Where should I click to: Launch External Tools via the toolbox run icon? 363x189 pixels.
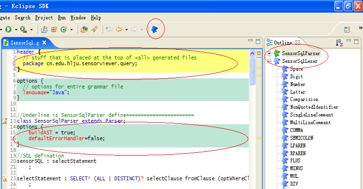(x=23, y=29)
